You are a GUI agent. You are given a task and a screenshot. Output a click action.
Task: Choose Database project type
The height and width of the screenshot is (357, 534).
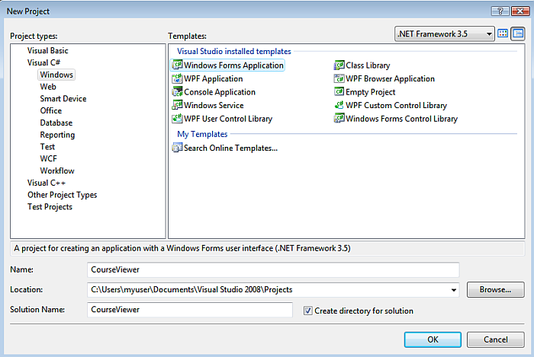[x=56, y=123]
